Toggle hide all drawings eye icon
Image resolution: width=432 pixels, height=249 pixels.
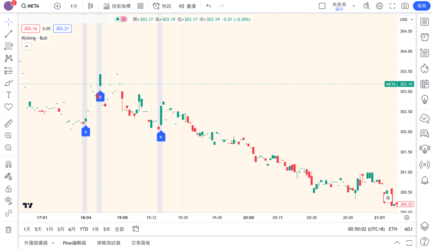pyautogui.click(x=8, y=200)
